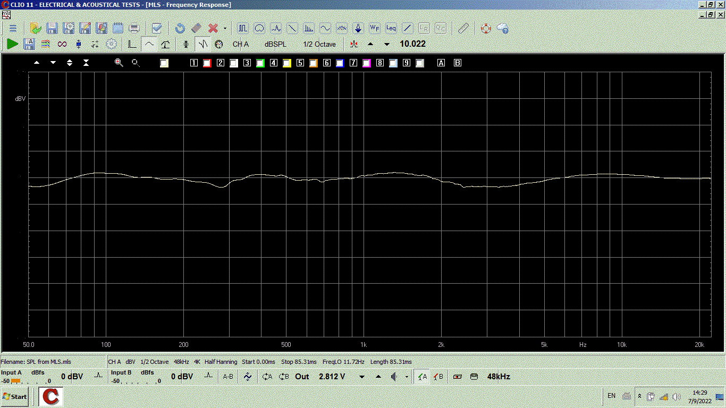Increase level with toolbar up arrow
The height and width of the screenshot is (408, 726).
point(370,44)
